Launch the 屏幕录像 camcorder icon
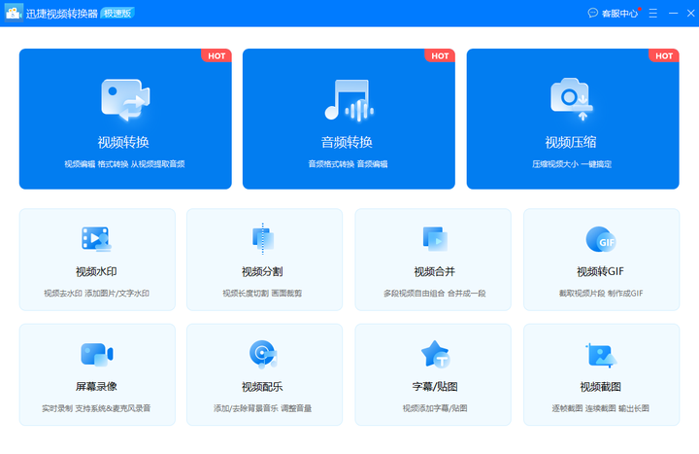This screenshot has width=699, height=454. tap(97, 355)
